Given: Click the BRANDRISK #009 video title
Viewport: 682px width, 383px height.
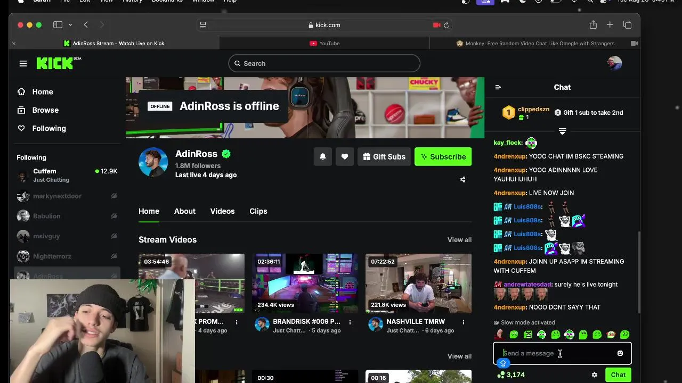Looking at the screenshot, I should point(306,322).
